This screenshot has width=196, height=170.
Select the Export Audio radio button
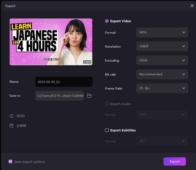(107, 104)
